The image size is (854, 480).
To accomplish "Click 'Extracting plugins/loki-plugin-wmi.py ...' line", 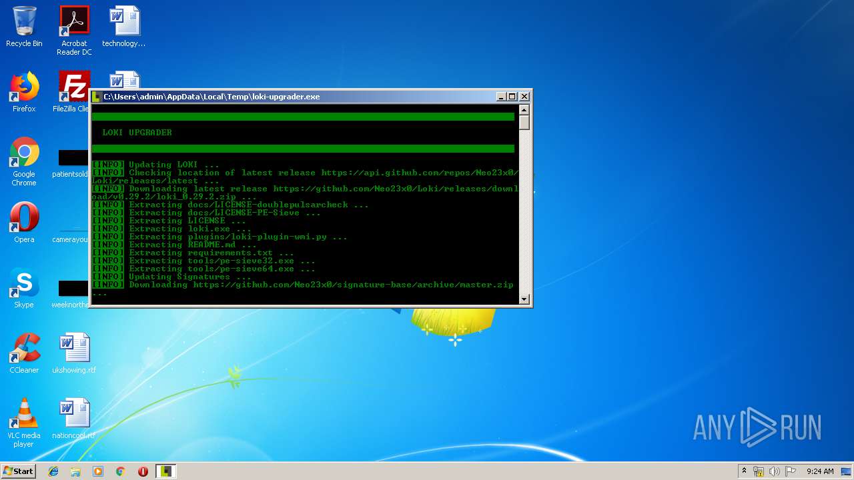I will point(220,237).
